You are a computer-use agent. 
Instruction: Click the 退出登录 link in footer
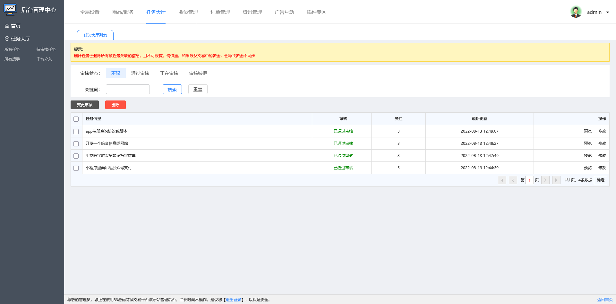point(234,300)
